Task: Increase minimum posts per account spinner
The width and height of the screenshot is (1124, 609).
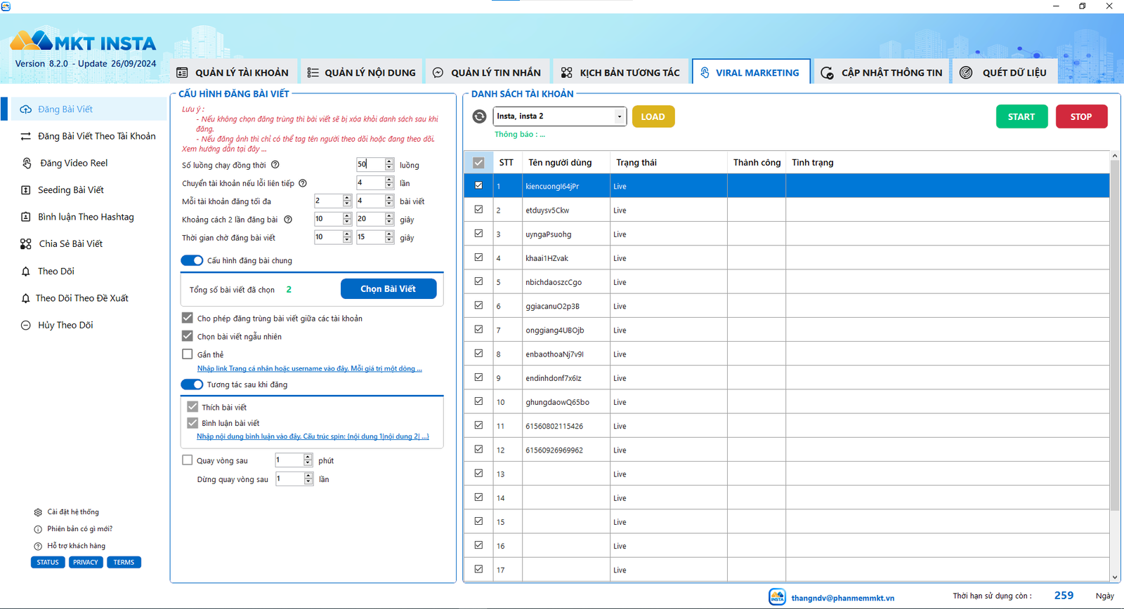Action: coord(347,198)
